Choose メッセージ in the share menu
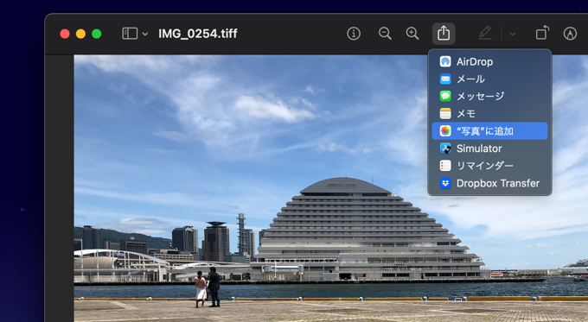The width and height of the screenshot is (588, 322). 489,96
